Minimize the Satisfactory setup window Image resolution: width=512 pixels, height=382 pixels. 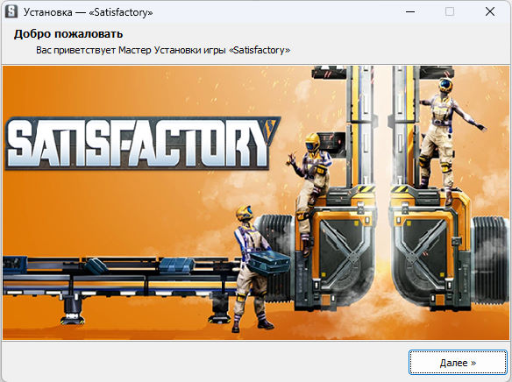click(410, 12)
